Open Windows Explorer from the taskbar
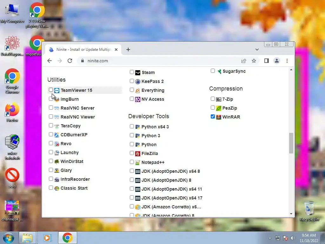This screenshot has width=325, height=244. (x=28, y=238)
